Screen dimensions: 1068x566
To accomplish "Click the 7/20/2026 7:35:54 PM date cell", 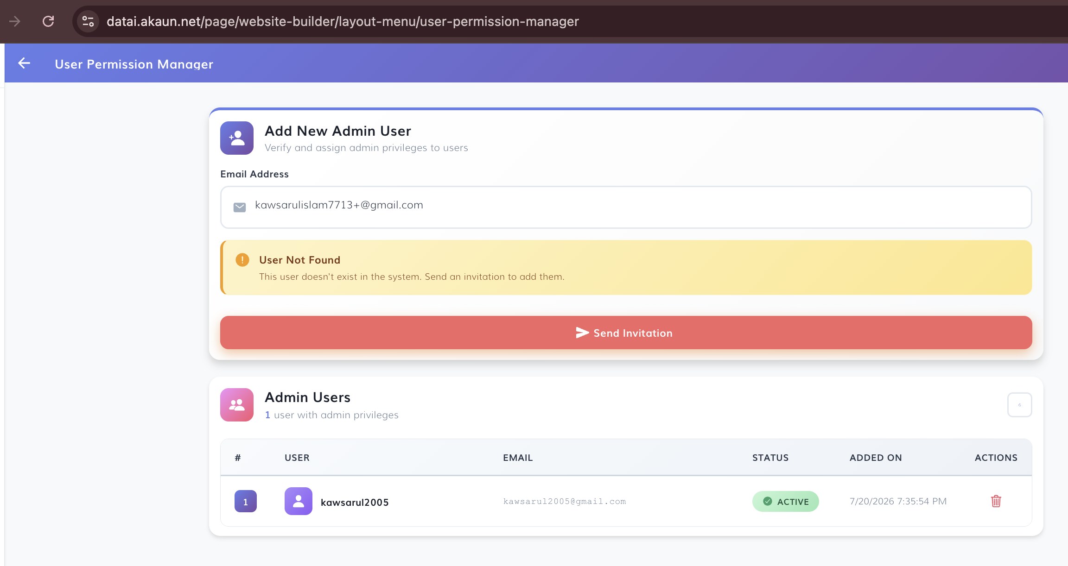I will (898, 501).
